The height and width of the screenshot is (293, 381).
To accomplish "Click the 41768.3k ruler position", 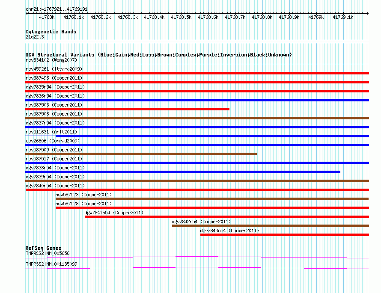I will [x=128, y=17].
